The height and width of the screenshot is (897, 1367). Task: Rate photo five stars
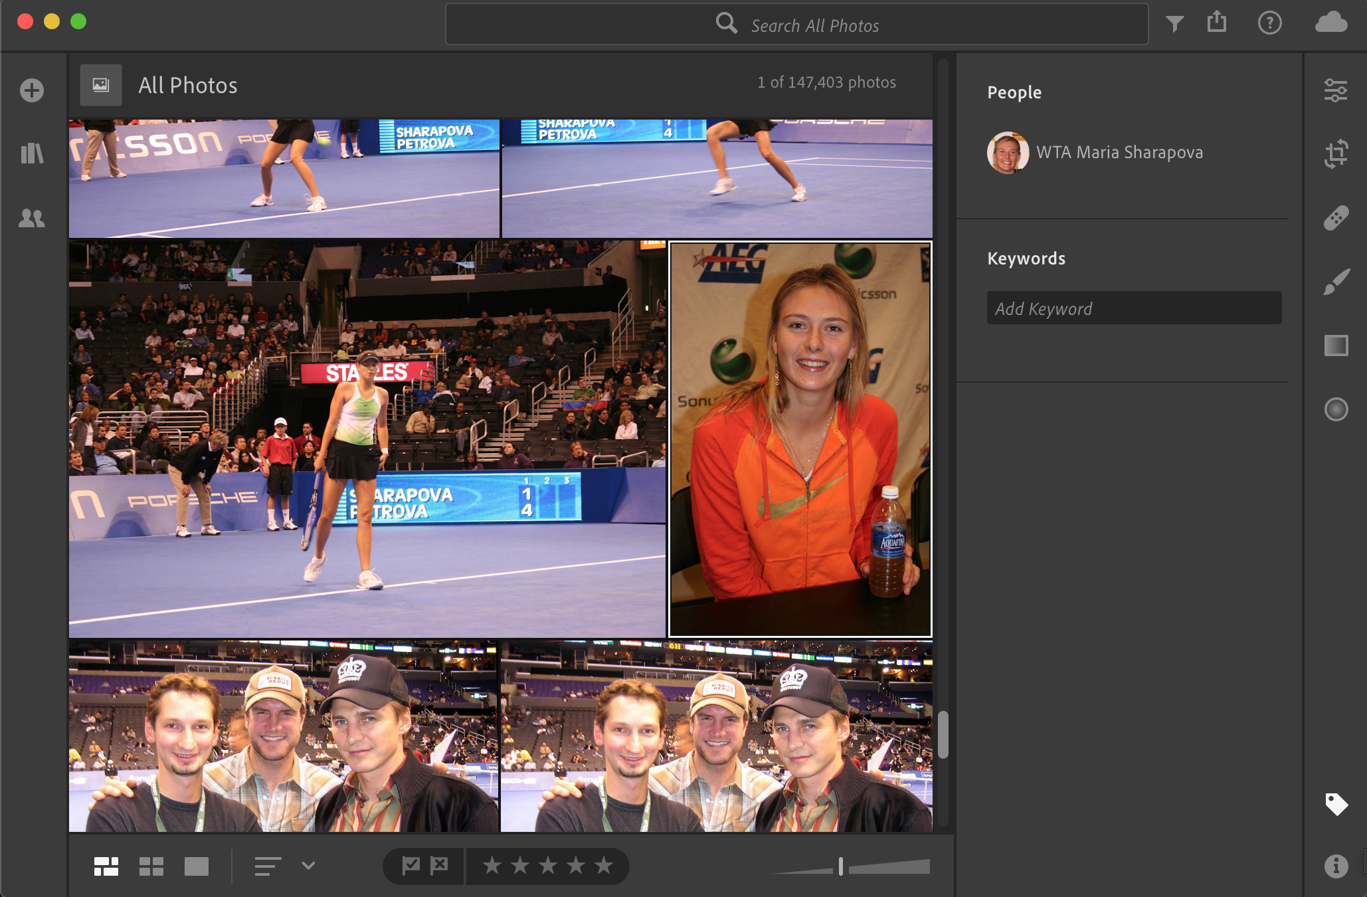pos(604,866)
